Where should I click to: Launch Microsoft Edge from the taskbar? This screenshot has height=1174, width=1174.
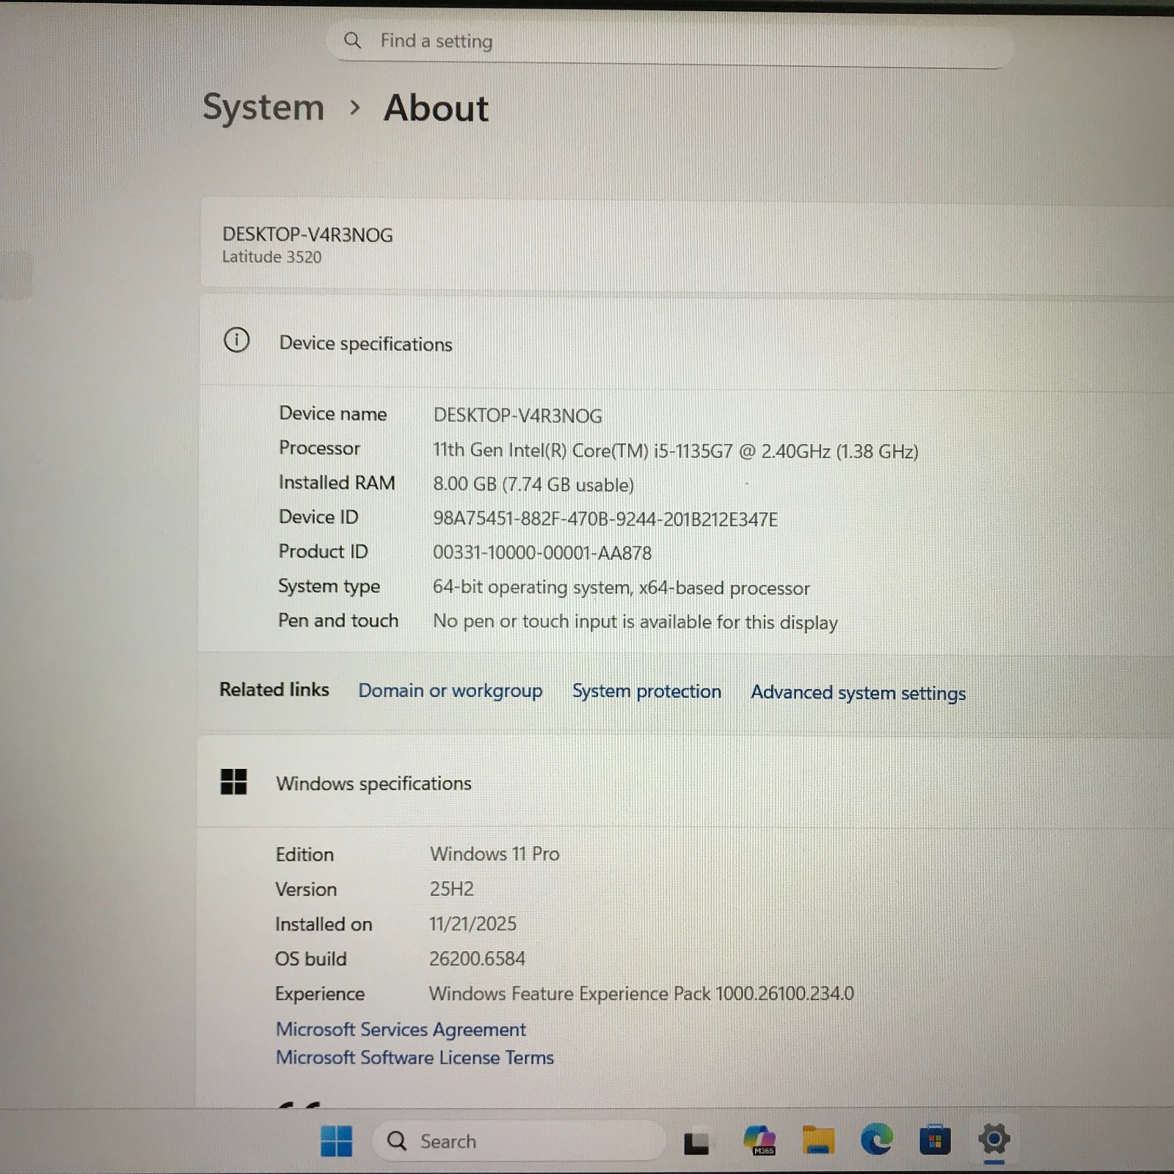(876, 1140)
